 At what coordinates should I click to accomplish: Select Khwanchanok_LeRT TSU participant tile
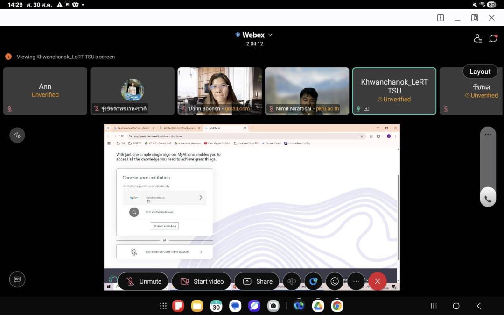pos(394,91)
